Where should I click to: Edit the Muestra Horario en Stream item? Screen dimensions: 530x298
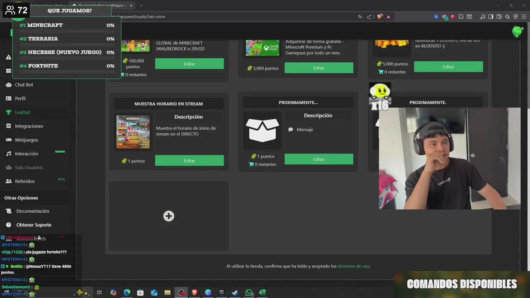point(189,161)
